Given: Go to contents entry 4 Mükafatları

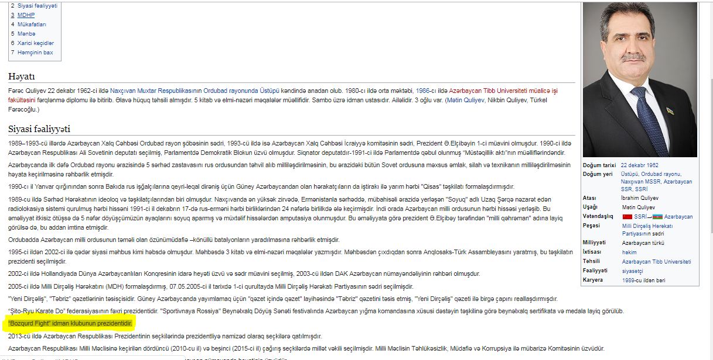Looking at the screenshot, I should (28, 24).
